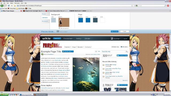Click the ChaosKnight user avatar
Viewport: 171px width, 96px height.
click(x=112, y=38)
